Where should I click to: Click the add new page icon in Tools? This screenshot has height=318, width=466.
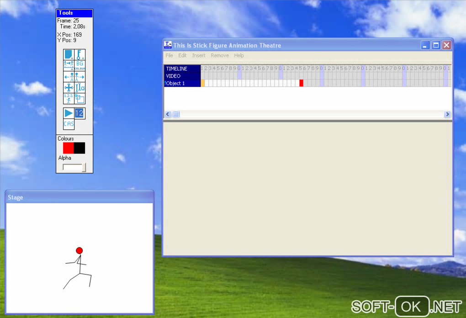69,55
